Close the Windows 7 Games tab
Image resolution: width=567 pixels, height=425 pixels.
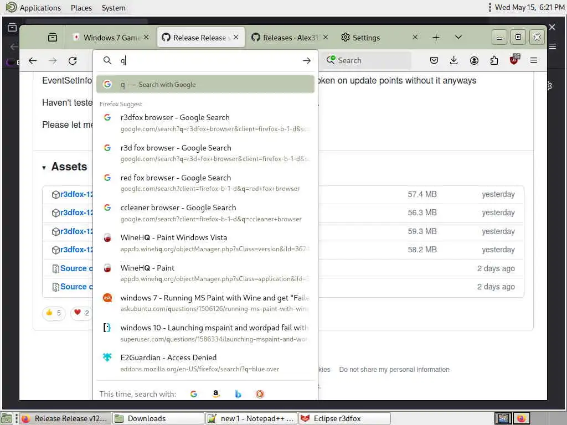pyautogui.click(x=146, y=37)
